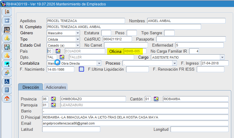Click the Provincia code field 06
The image size is (234, 138).
pyautogui.click(x=45, y=99)
